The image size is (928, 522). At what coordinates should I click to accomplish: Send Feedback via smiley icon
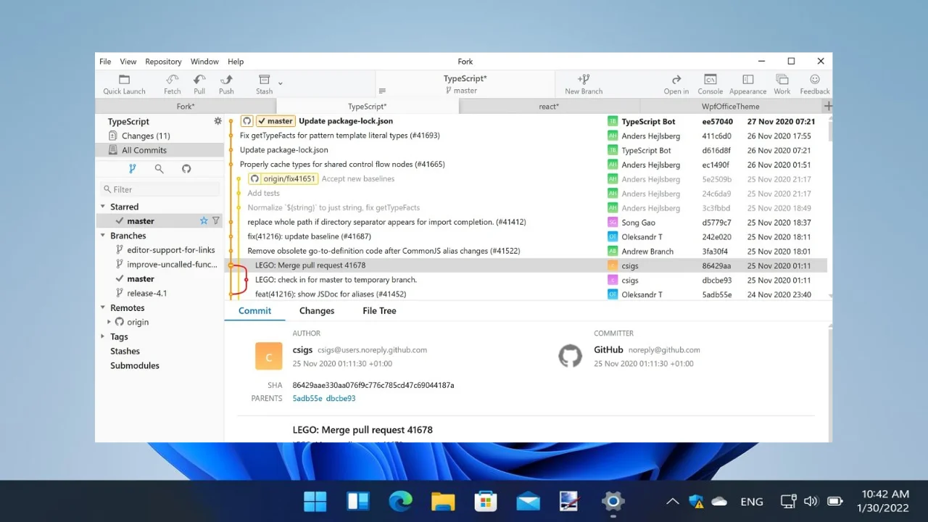pyautogui.click(x=815, y=84)
